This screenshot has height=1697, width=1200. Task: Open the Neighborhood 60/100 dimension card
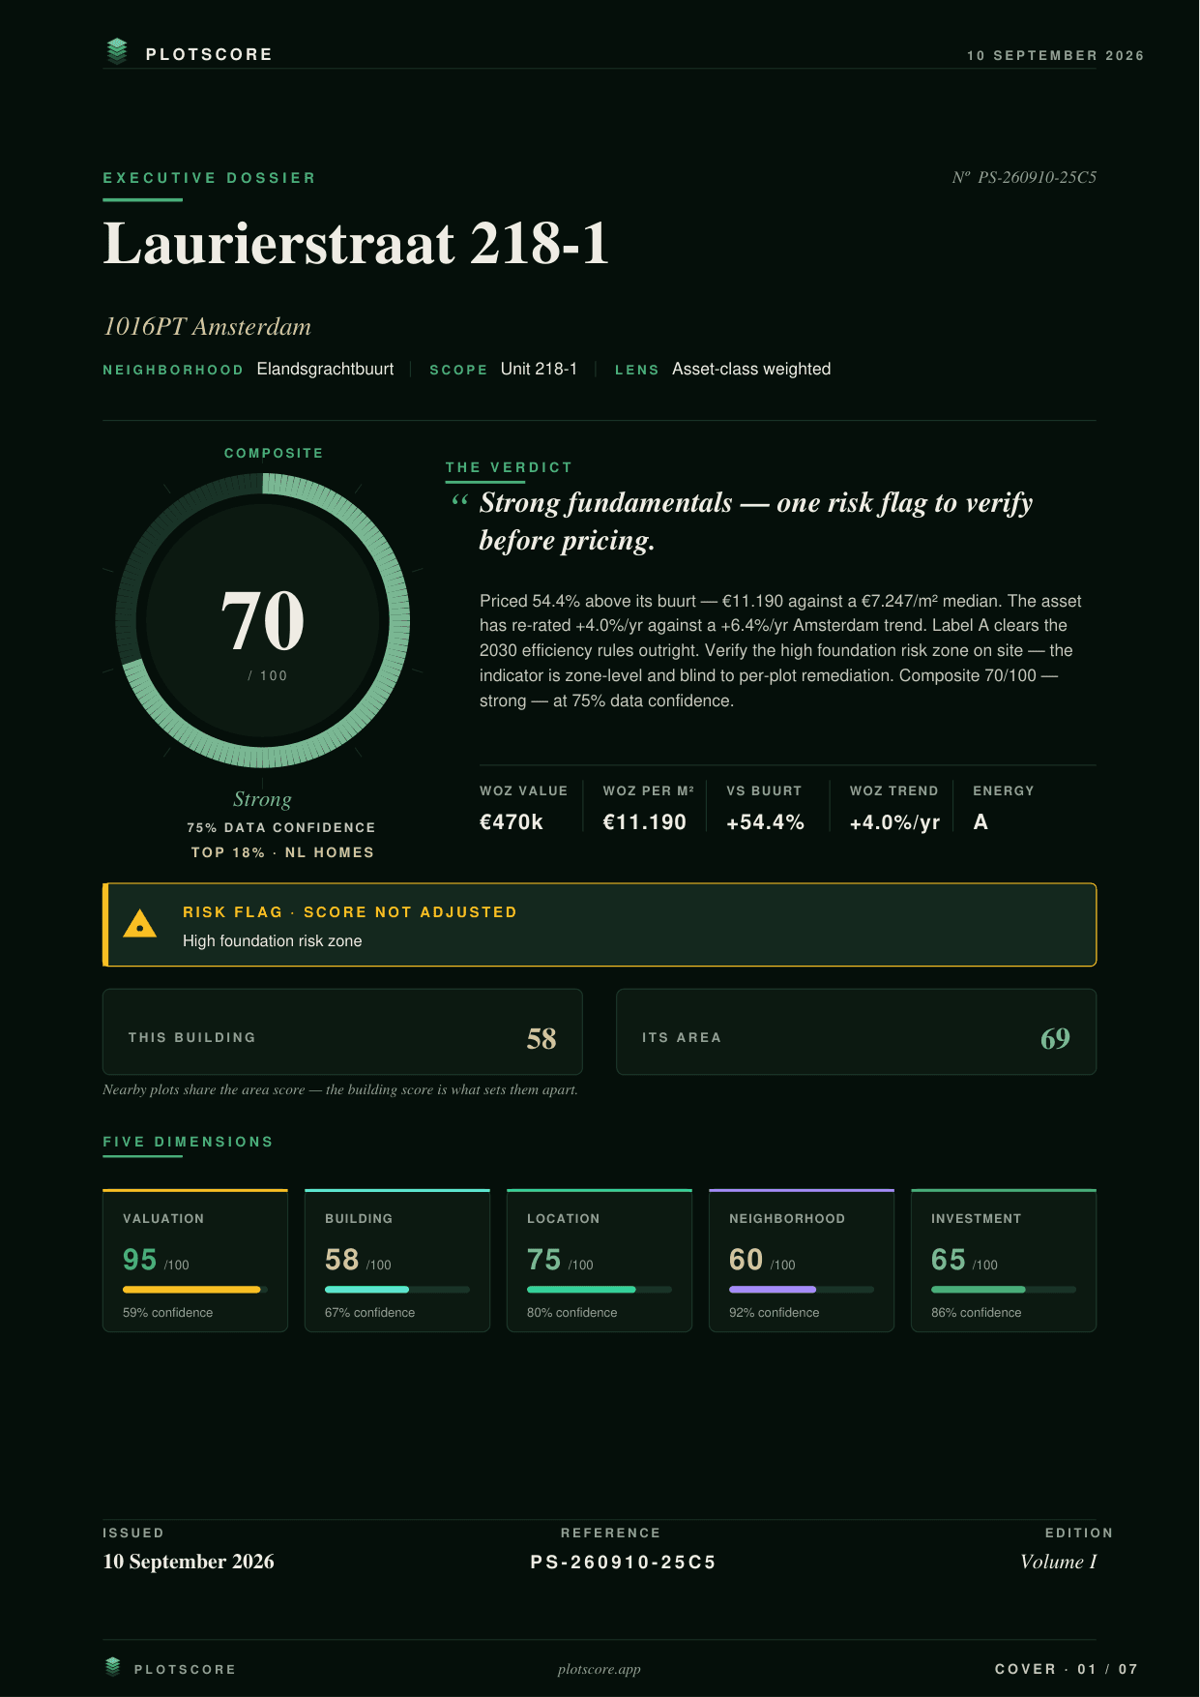[x=802, y=1261]
